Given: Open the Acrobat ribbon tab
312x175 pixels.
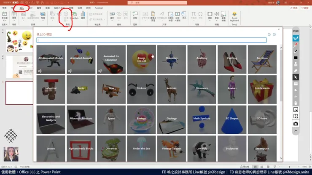Looking at the screenshot, I should [x=99, y=8].
